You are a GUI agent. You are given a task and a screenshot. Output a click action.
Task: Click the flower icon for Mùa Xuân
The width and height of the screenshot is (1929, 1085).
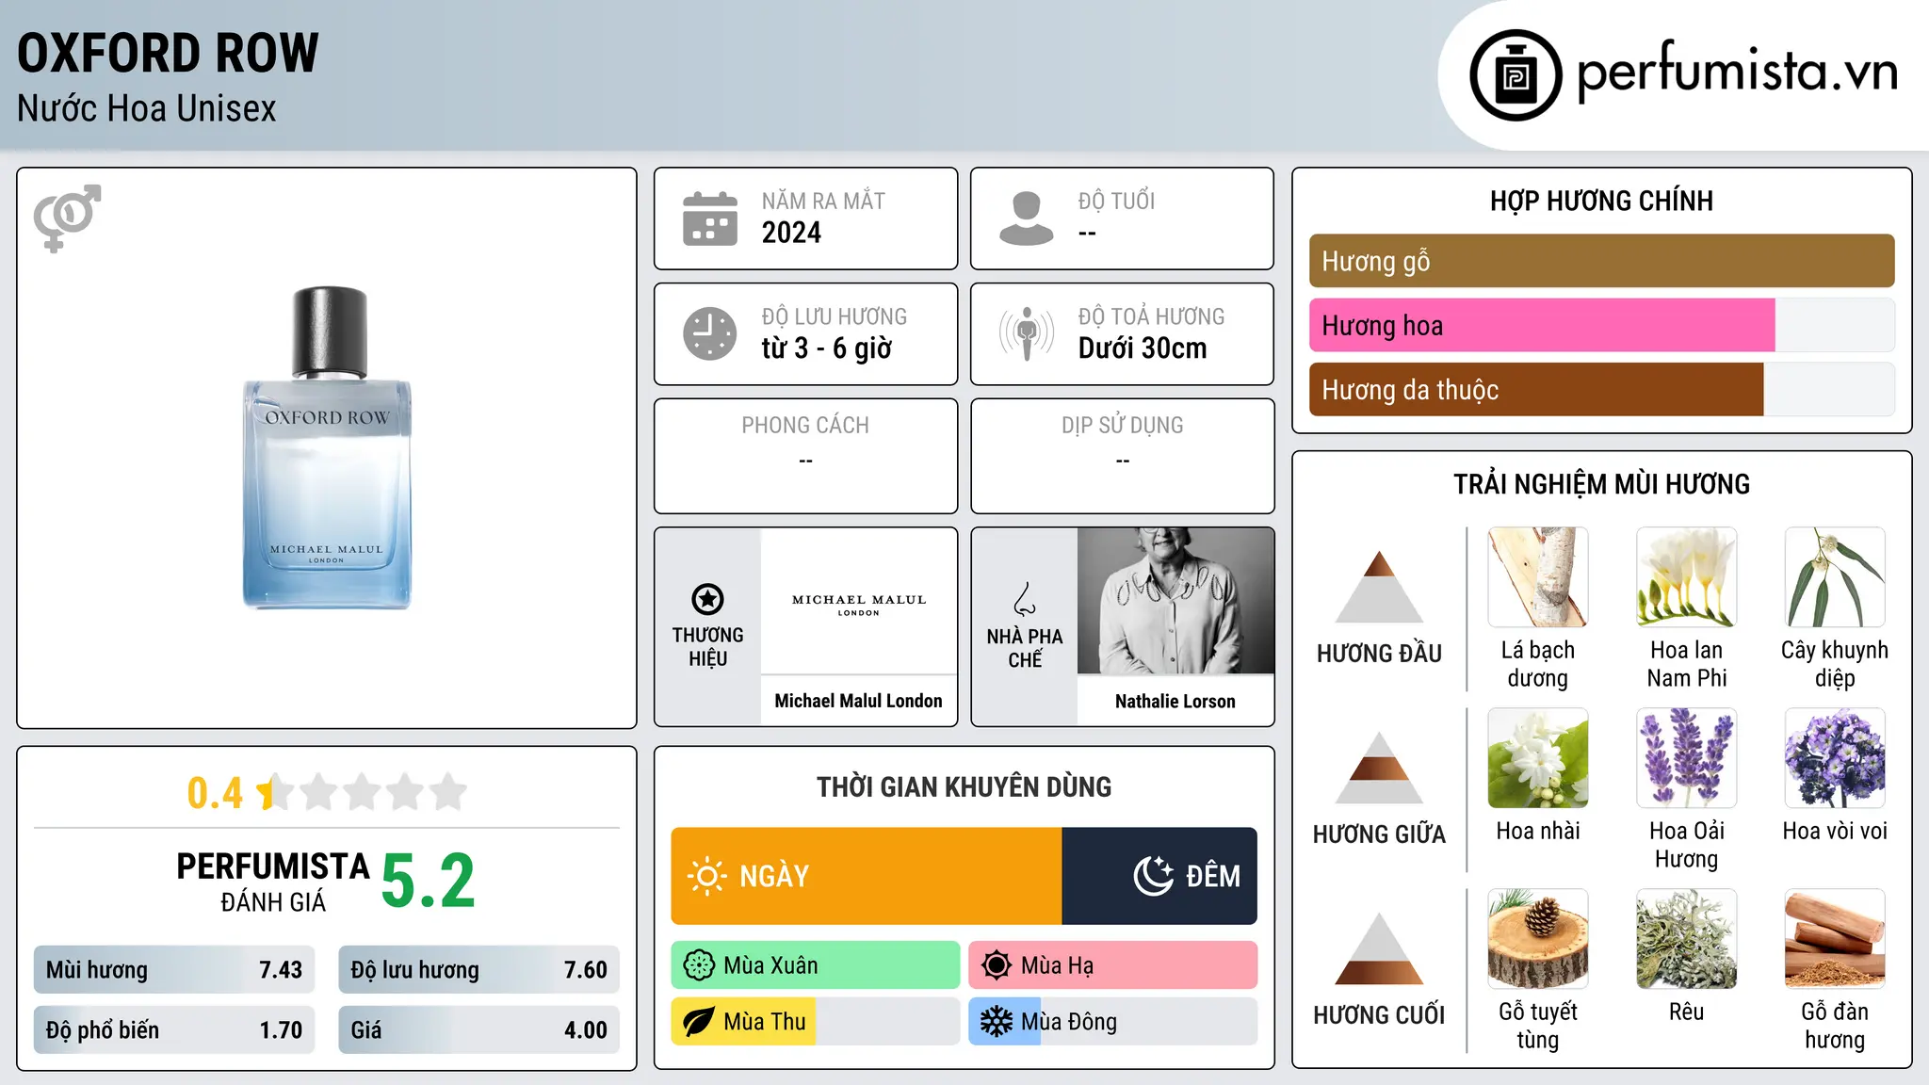[x=699, y=965]
